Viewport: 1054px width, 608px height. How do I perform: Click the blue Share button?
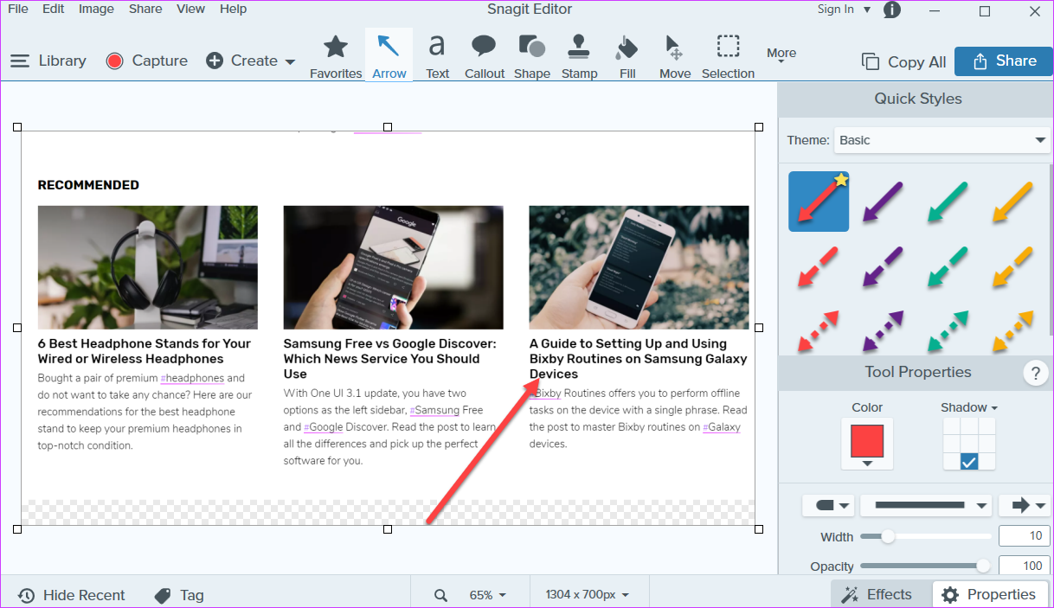click(x=1004, y=61)
